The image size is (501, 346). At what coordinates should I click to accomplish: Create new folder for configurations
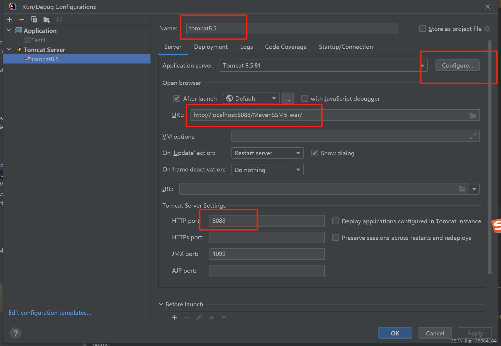[47, 20]
